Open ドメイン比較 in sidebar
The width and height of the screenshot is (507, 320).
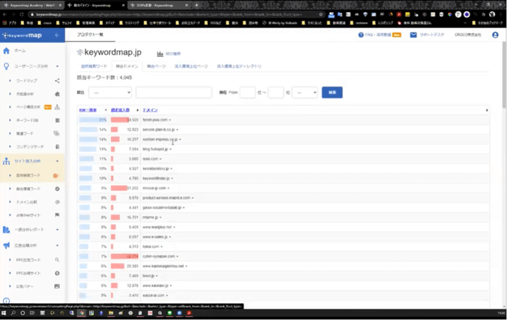[26, 202]
